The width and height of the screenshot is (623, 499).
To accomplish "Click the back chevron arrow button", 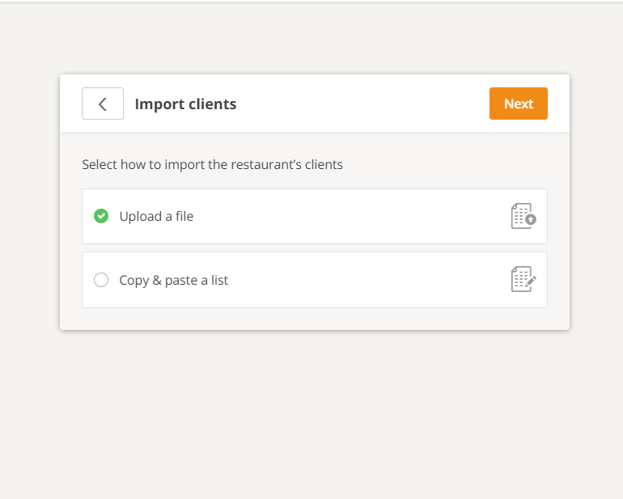I will (x=103, y=104).
